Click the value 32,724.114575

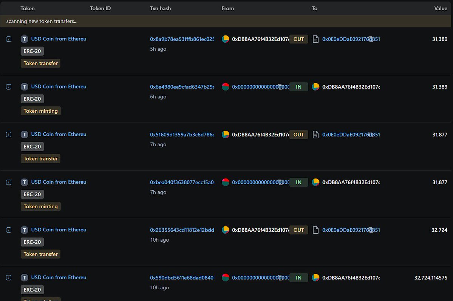pyautogui.click(x=430, y=278)
